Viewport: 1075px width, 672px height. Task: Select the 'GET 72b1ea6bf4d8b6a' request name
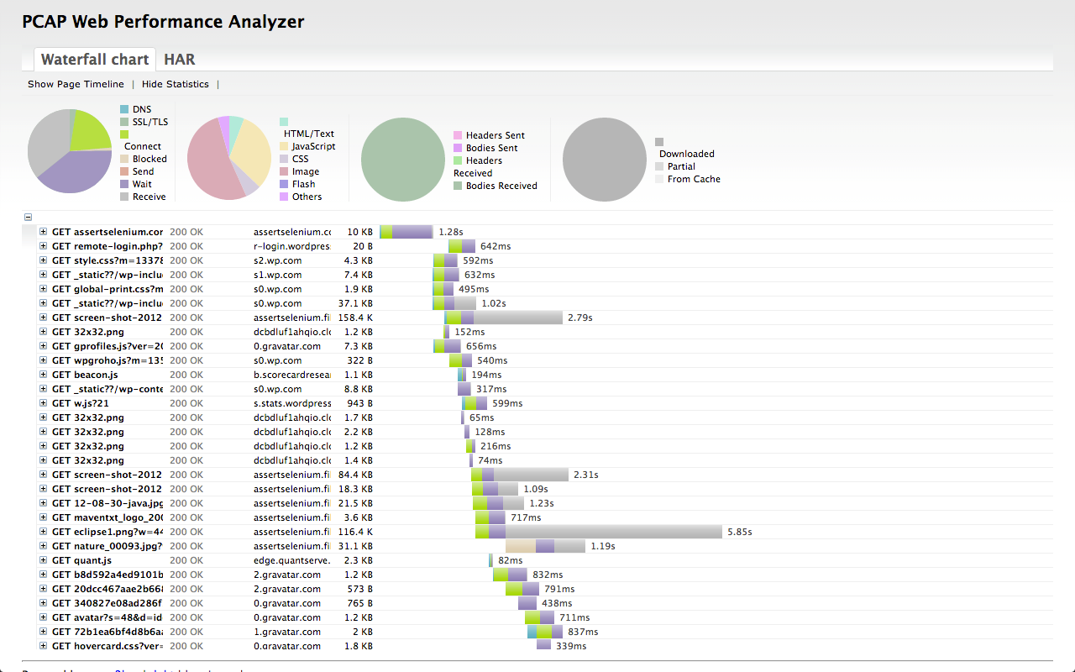107,632
